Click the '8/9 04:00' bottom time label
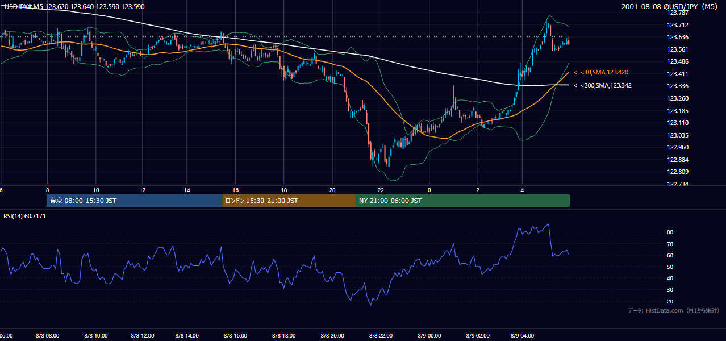Viewport: 726px width, 341px height. 524,336
